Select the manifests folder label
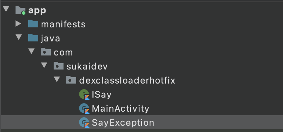This screenshot has width=283, height=132. [x=64, y=24]
